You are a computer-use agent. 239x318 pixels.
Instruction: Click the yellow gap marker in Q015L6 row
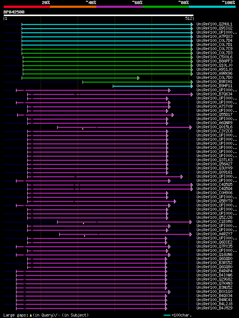click(83, 129)
